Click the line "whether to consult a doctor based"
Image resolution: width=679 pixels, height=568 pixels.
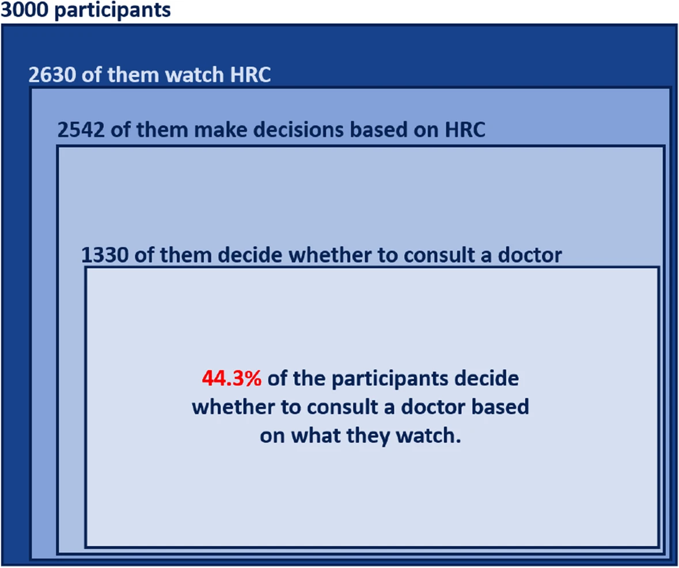click(360, 407)
